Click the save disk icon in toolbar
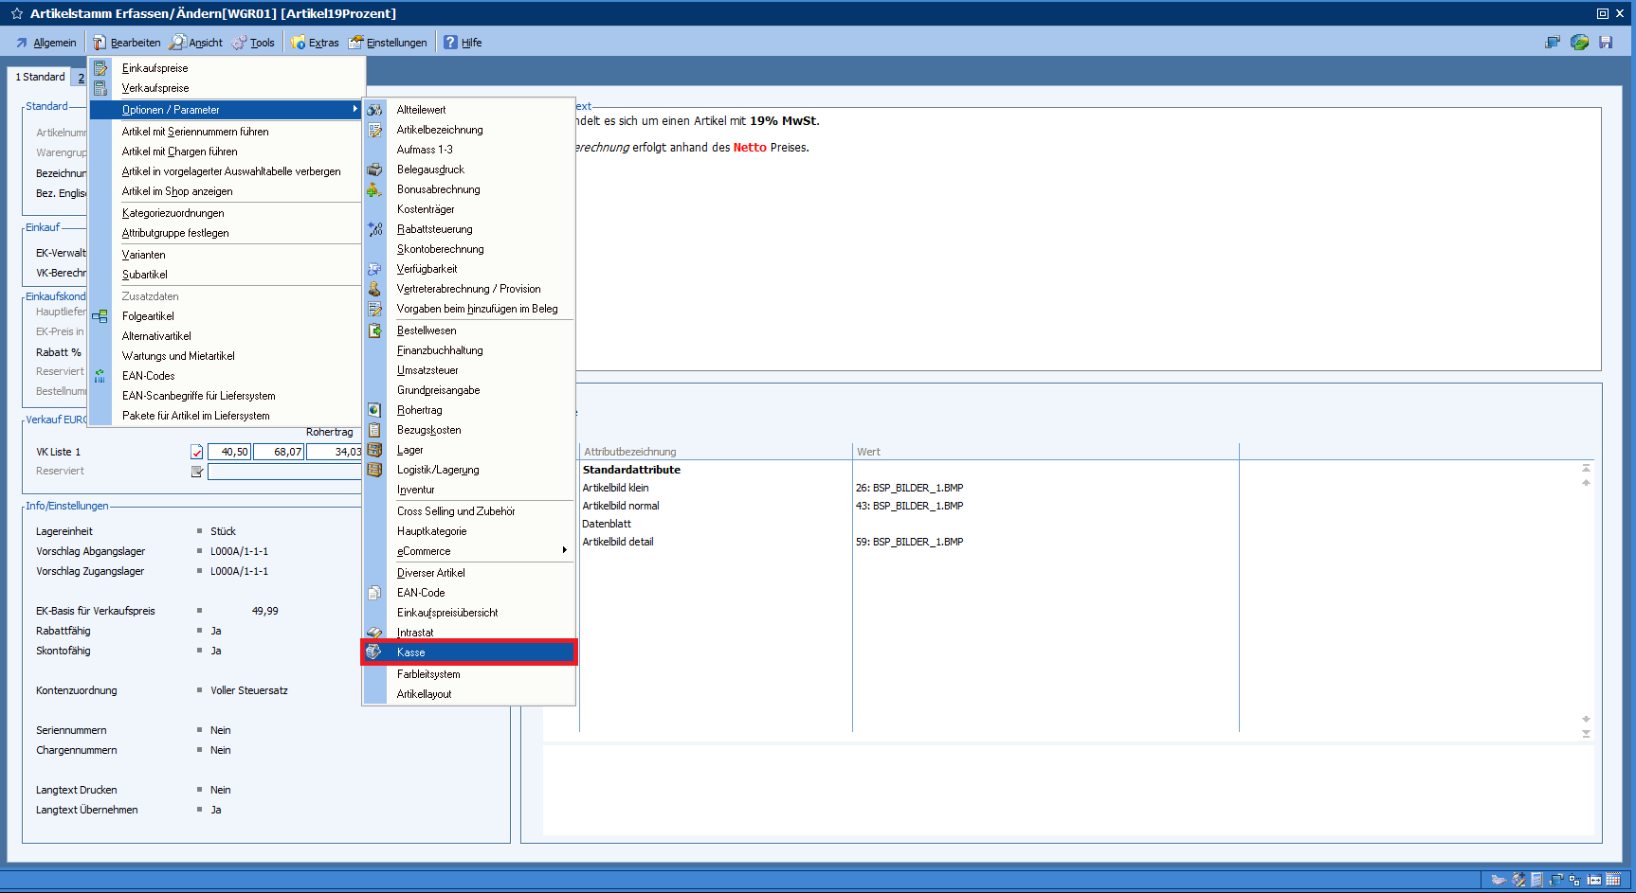The width and height of the screenshot is (1636, 893). (x=1606, y=43)
